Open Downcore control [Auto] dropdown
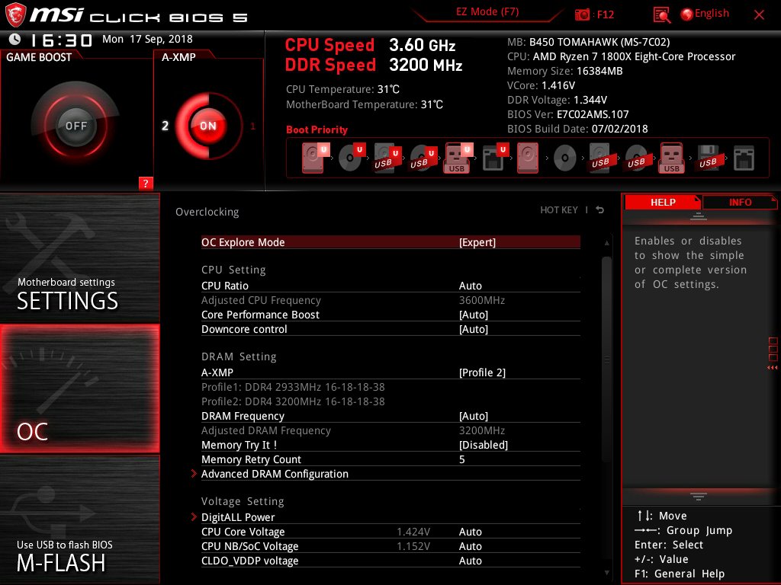The image size is (781, 585). (x=390, y=329)
